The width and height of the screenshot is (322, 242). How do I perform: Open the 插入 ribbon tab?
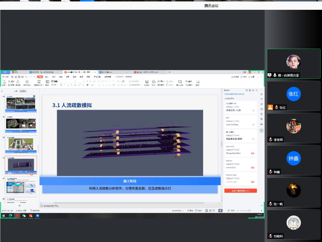coord(47,77)
